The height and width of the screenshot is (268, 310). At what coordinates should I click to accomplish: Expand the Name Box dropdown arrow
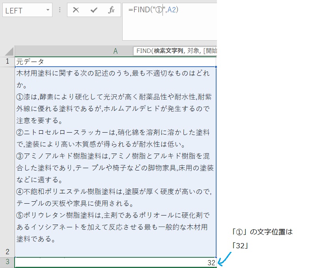pos(48,10)
